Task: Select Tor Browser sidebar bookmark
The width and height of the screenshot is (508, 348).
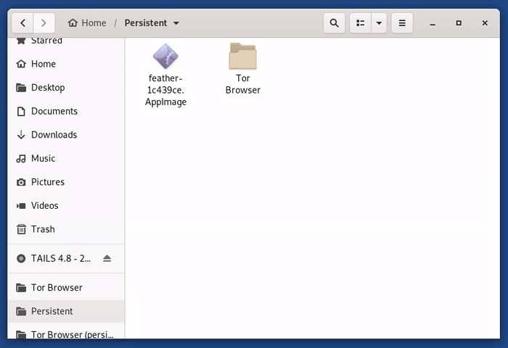Action: point(57,288)
